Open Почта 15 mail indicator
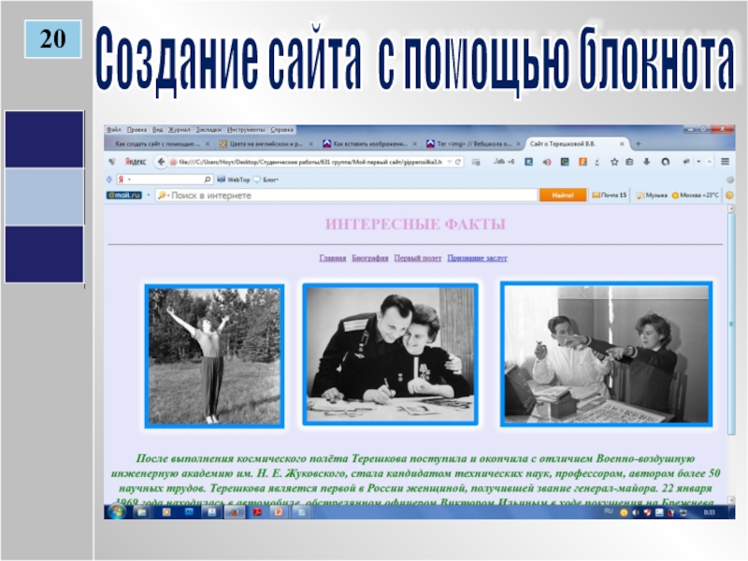 tap(610, 195)
